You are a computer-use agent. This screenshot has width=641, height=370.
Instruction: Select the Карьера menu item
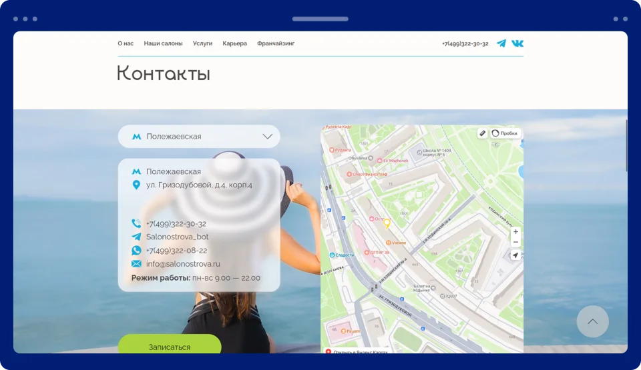[234, 43]
